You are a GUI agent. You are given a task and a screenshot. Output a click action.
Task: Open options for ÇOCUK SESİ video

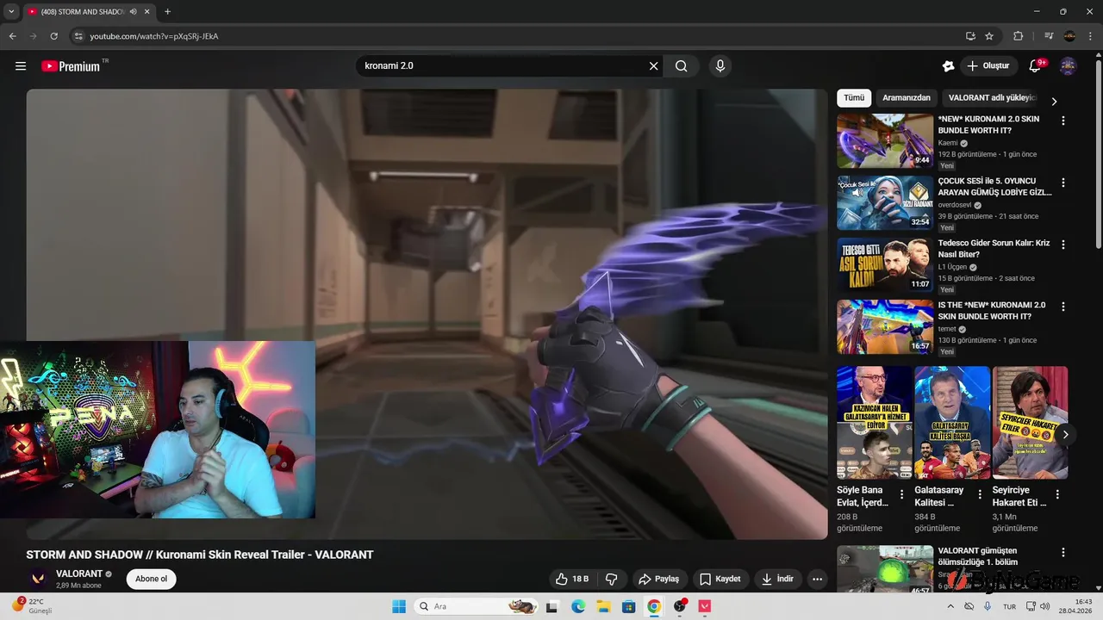[1062, 183]
